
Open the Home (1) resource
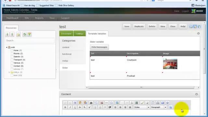[18, 50]
